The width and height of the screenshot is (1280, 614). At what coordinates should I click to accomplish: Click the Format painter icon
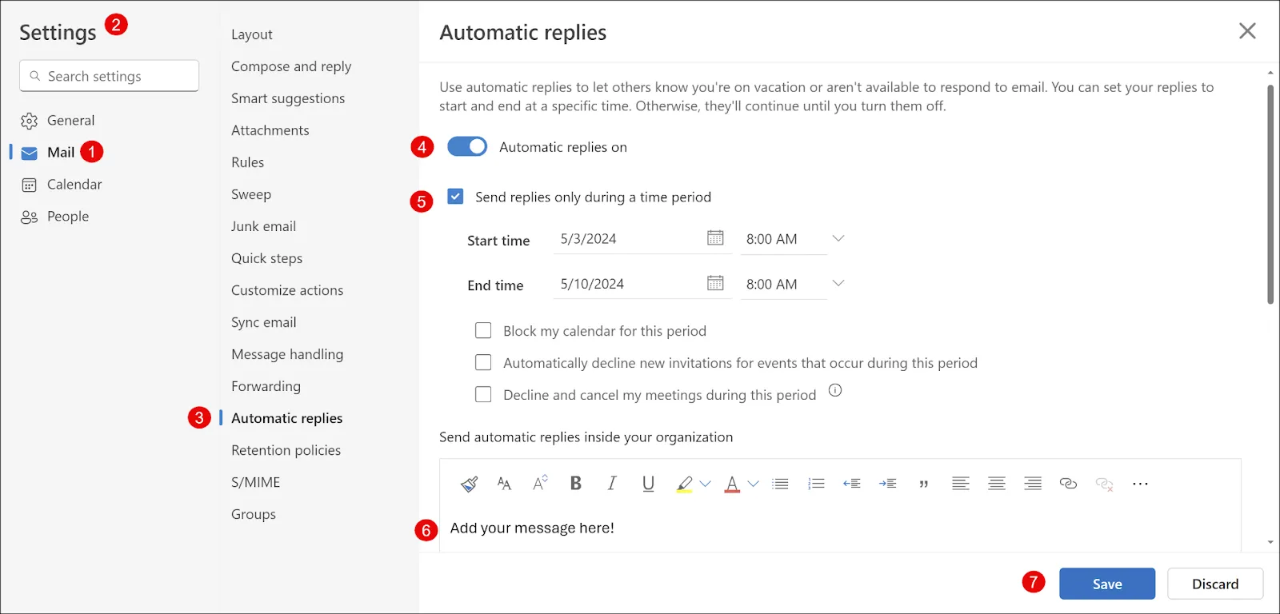click(469, 484)
